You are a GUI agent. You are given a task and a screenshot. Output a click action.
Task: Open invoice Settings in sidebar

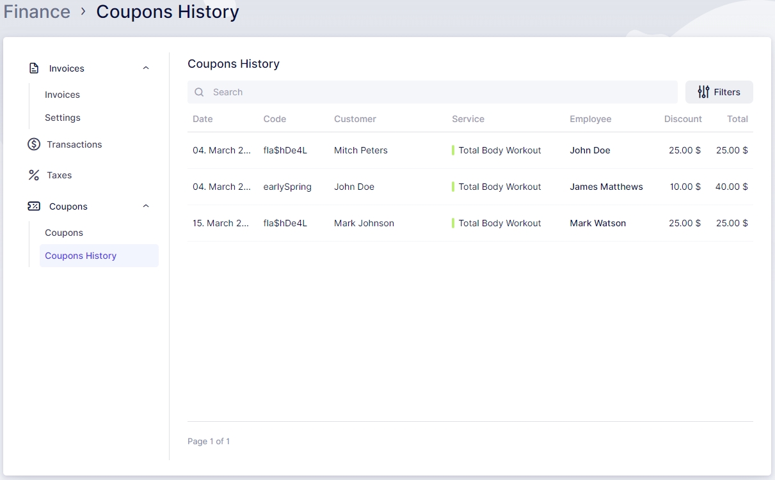click(63, 118)
